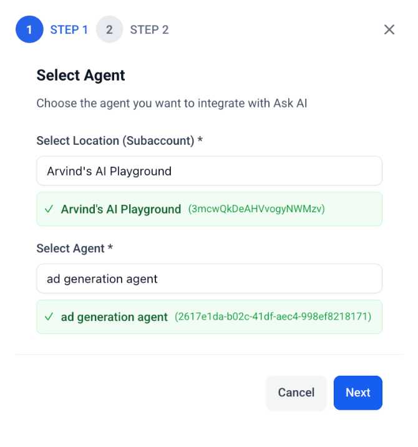Click the location ID 3mcwQkDeAHVvogyNWMzv

click(256, 210)
